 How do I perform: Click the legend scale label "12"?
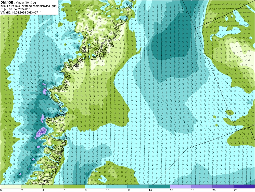click(x=129, y=190)
